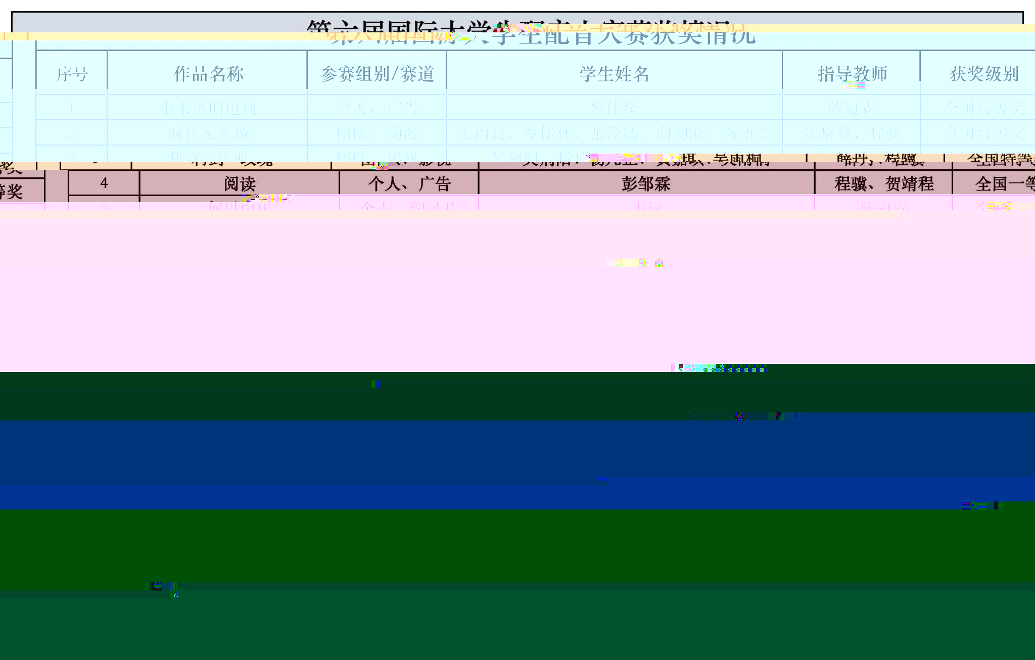
Task: Click the 程骥、贺靖程 teacher cell
Action: point(883,183)
